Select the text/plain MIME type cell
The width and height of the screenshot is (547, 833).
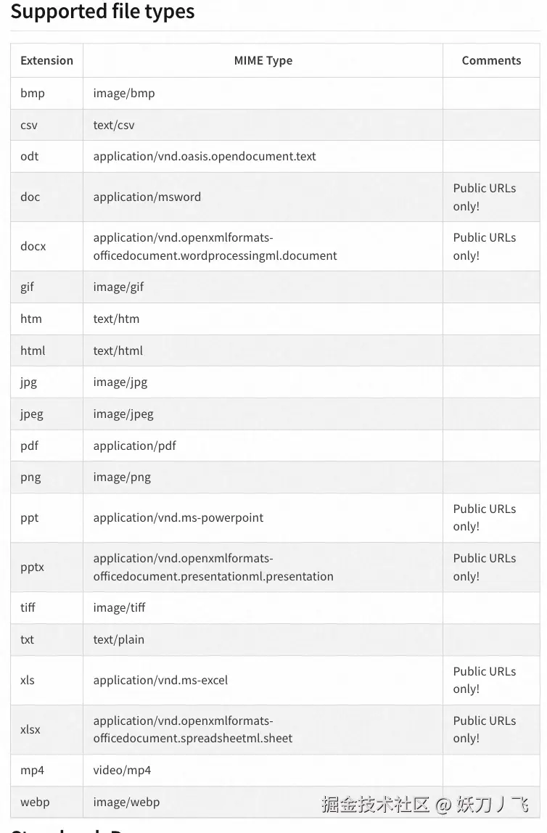(x=118, y=639)
